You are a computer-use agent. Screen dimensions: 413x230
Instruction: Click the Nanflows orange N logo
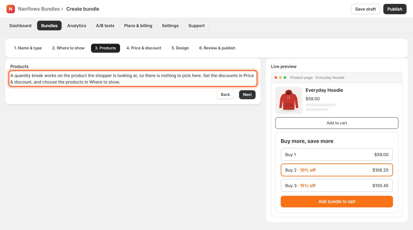(11, 9)
